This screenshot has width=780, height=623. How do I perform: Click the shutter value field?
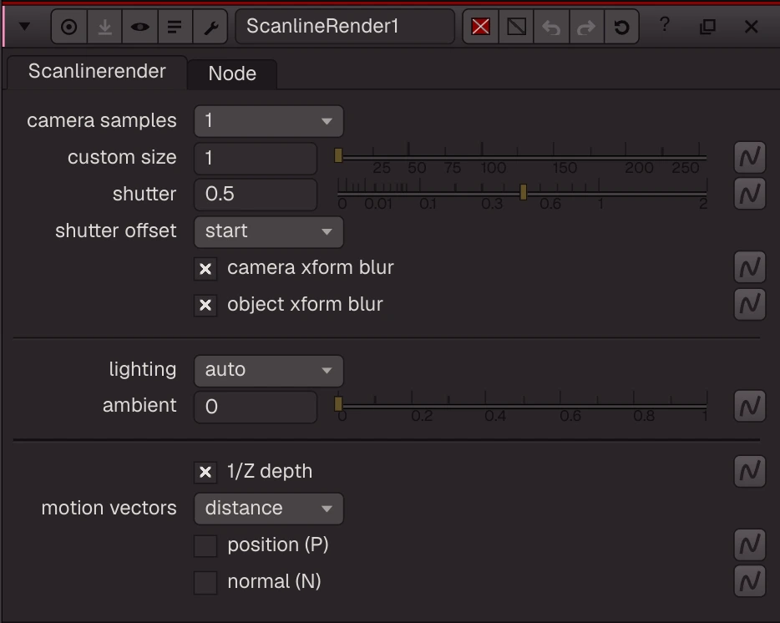pyautogui.click(x=256, y=194)
